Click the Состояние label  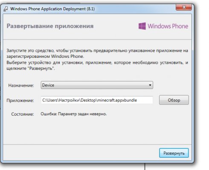[23, 114]
